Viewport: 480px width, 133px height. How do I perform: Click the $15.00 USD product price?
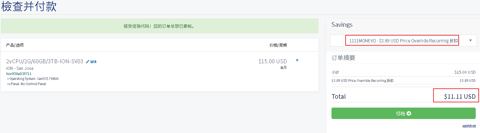[x=272, y=61]
